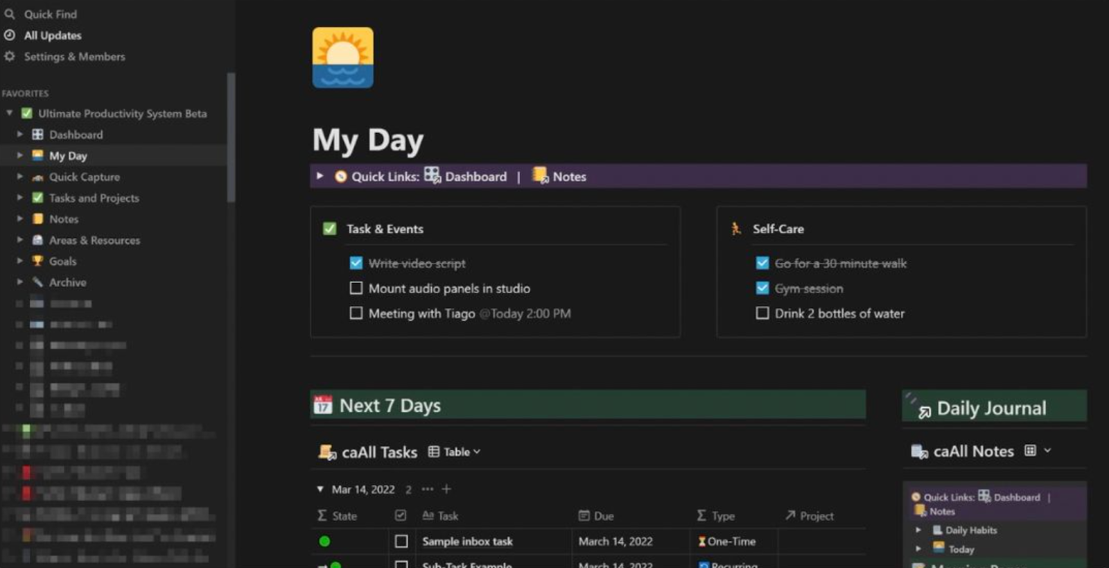The width and height of the screenshot is (1109, 568).
Task: Expand the Quick Links toggle in purple bar
Action: pyautogui.click(x=320, y=176)
